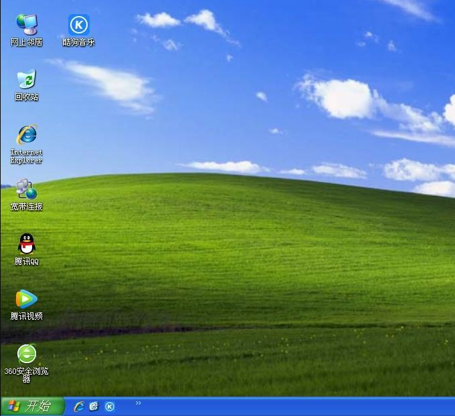Click the 回收站 text label
Screen dimensions: 455x416
(x=27, y=97)
